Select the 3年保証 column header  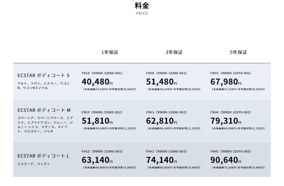[x=174, y=52]
